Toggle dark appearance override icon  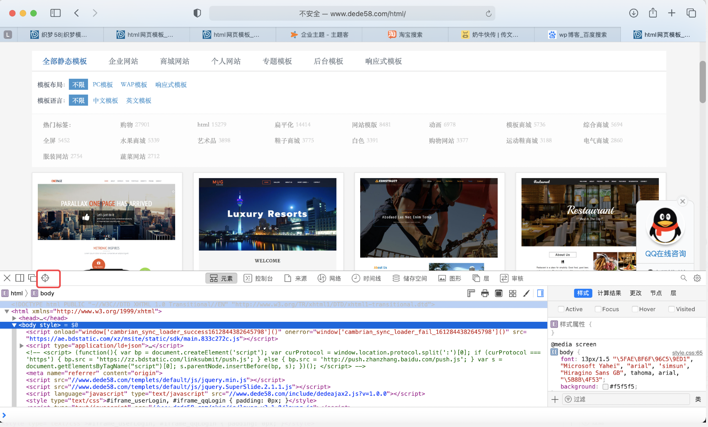pos(498,293)
